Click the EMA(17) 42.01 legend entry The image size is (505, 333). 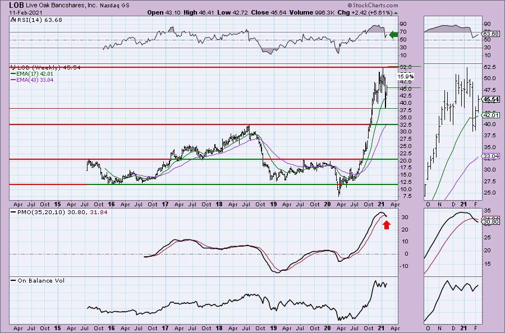[x=35, y=74]
